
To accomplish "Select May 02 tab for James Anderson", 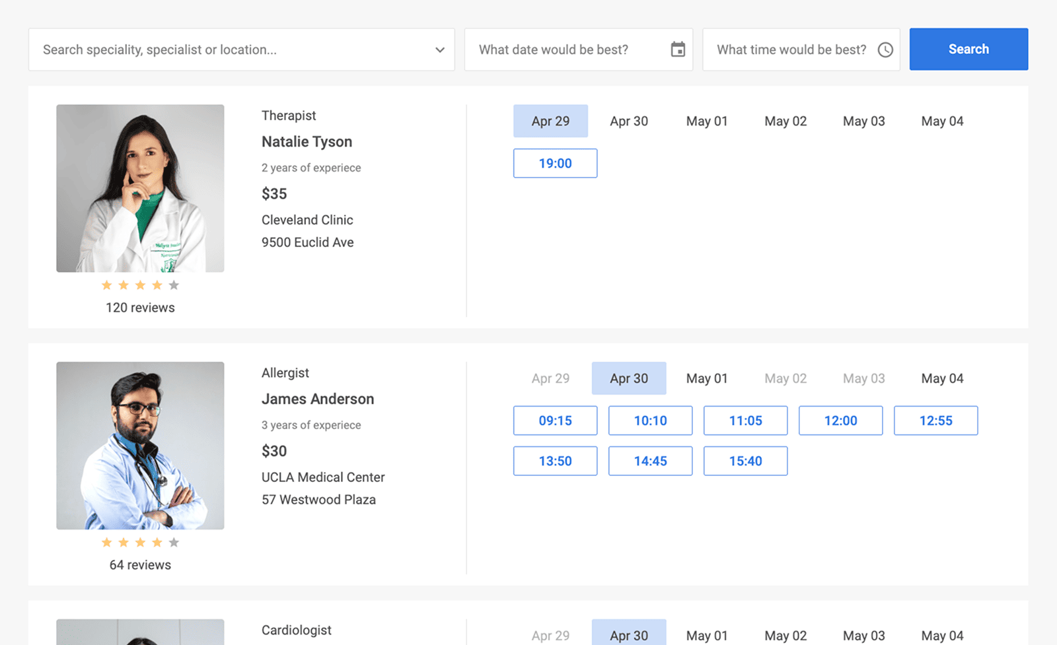I will [x=785, y=378].
